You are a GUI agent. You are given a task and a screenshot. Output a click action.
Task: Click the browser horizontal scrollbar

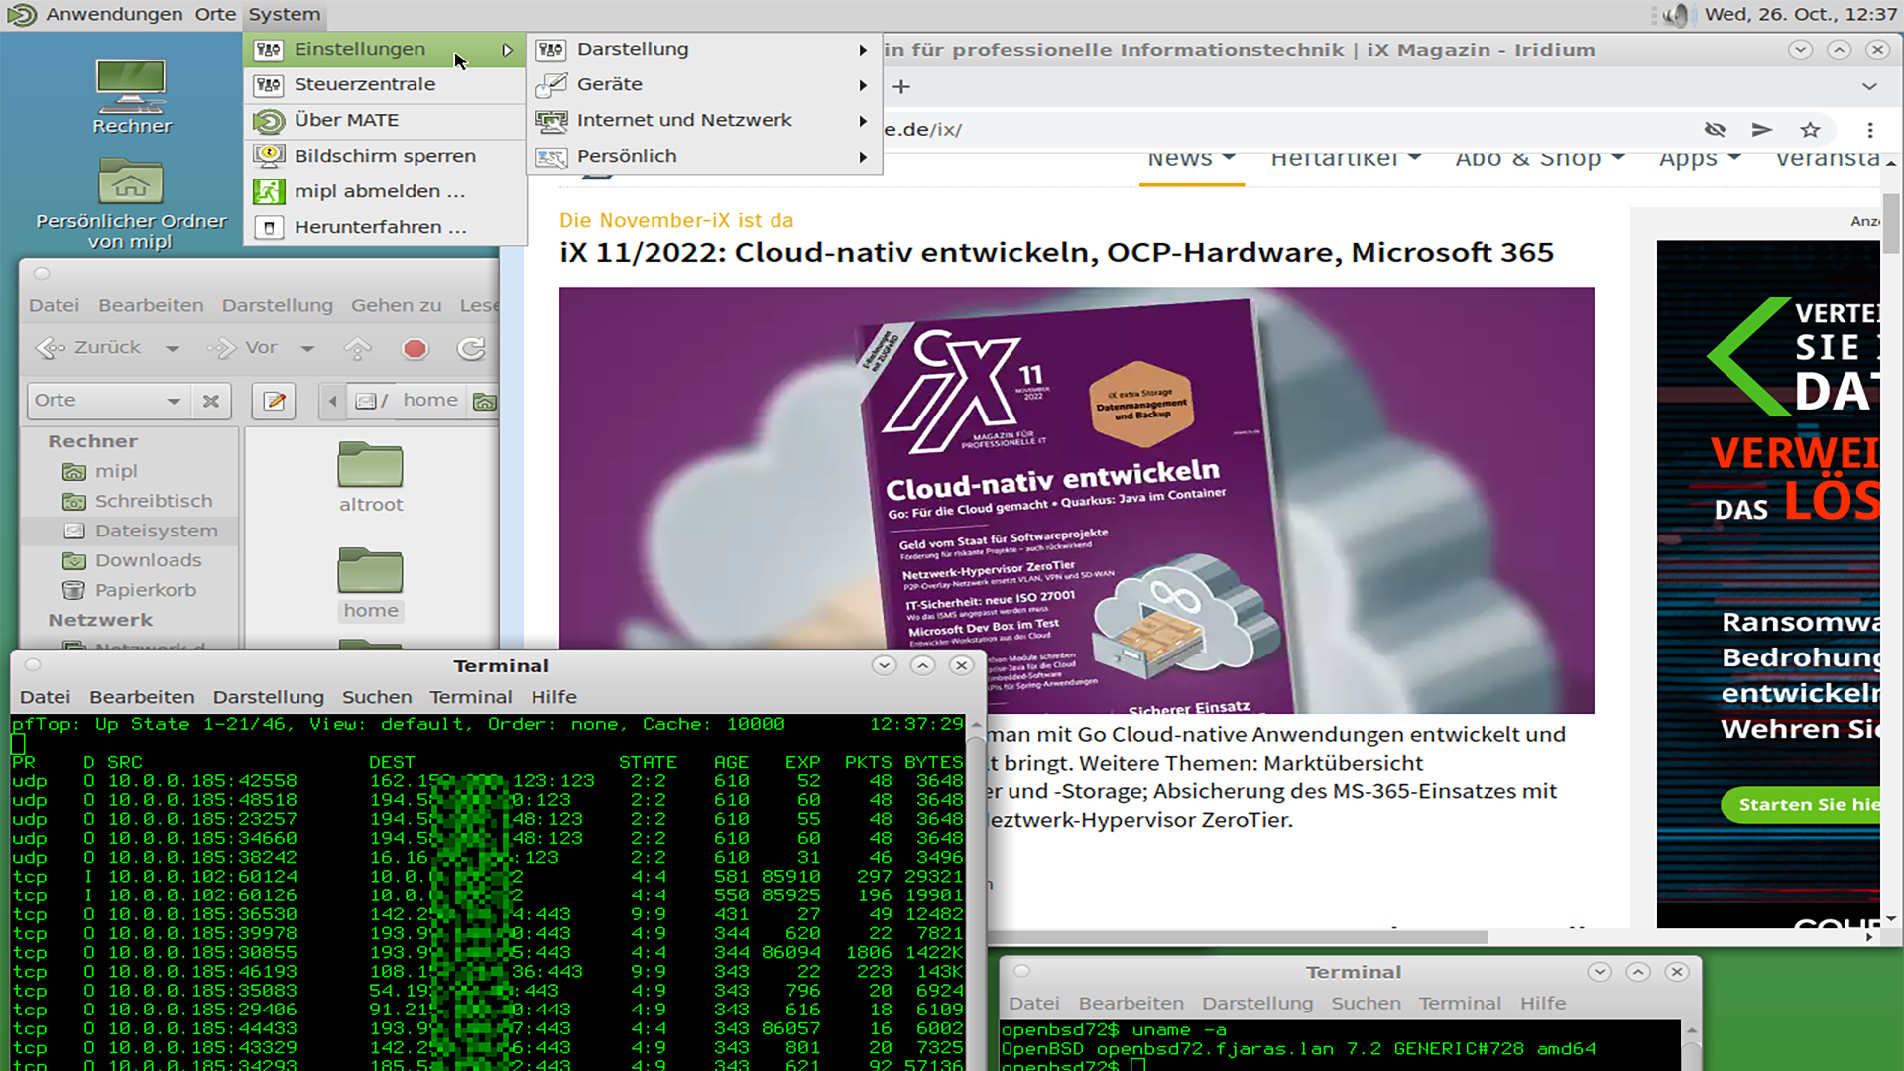[1240, 937]
